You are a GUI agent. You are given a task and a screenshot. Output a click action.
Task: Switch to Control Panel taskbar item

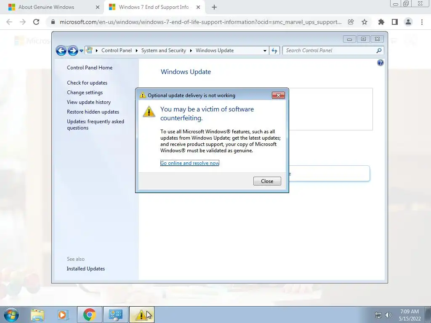(x=115, y=315)
